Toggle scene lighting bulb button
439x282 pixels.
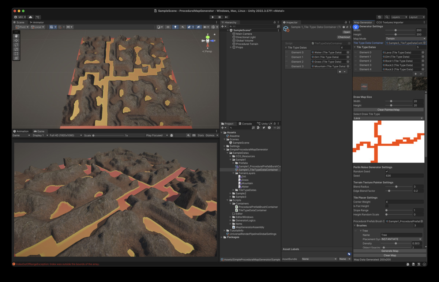click(x=175, y=27)
